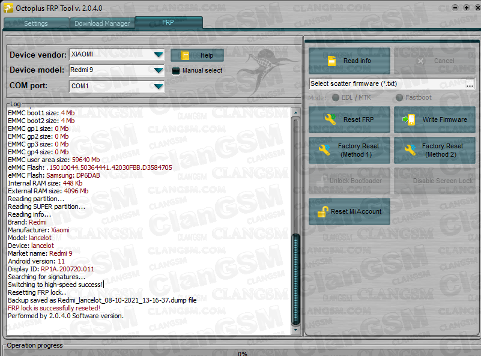Click the 'Brand: Redmi' log line
Screen dimensions: 481x356
click(x=27, y=222)
